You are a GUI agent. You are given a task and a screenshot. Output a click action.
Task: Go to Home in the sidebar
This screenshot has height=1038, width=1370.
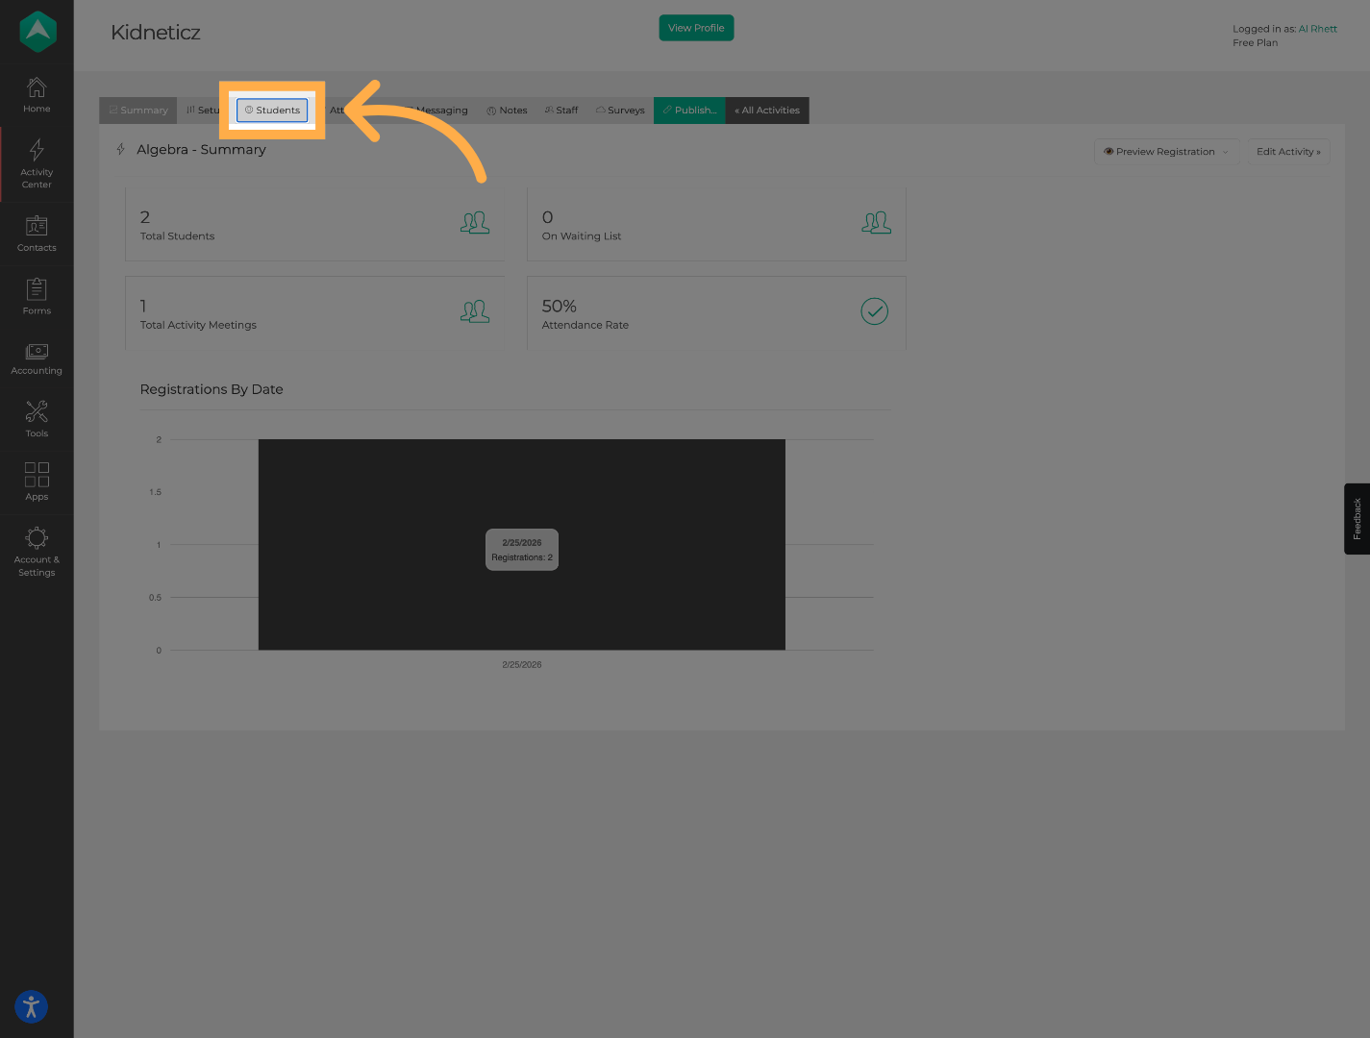(x=37, y=96)
